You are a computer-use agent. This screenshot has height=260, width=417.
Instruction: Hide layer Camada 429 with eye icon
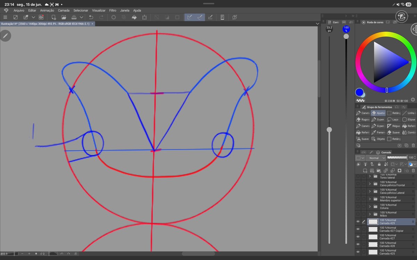pyautogui.click(x=358, y=221)
